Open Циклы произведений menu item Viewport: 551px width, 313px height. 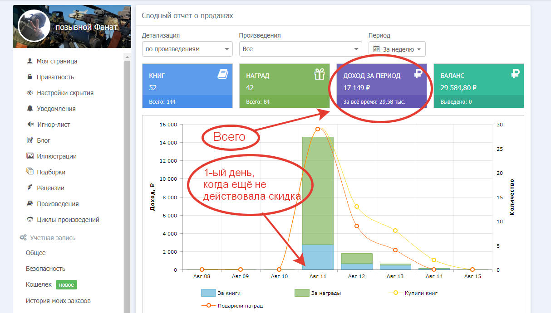pos(68,220)
